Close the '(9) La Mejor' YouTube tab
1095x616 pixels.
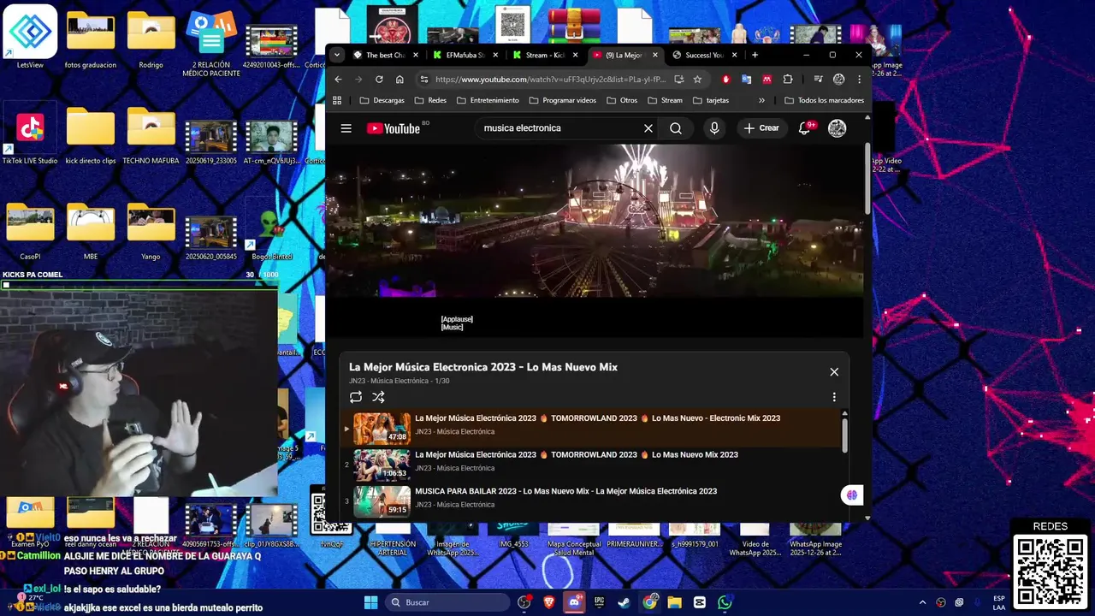pos(655,55)
